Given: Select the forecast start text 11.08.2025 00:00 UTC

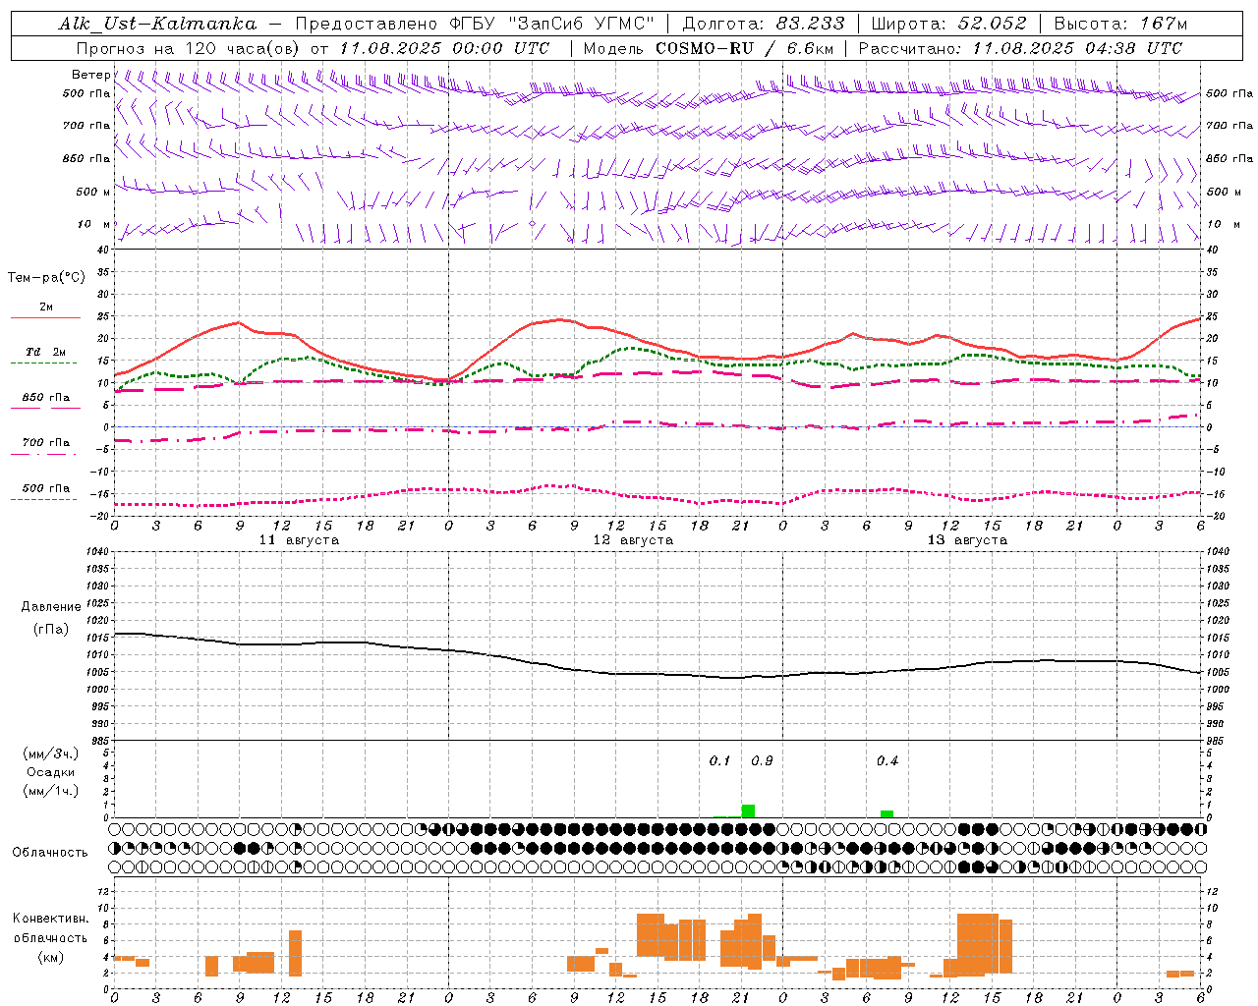Looking at the screenshot, I should click(444, 48).
